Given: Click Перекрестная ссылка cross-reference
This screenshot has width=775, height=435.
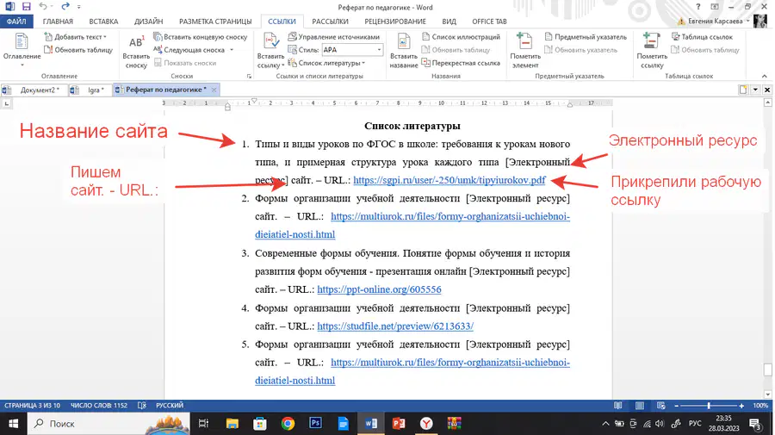Looking at the screenshot, I should point(461,63).
